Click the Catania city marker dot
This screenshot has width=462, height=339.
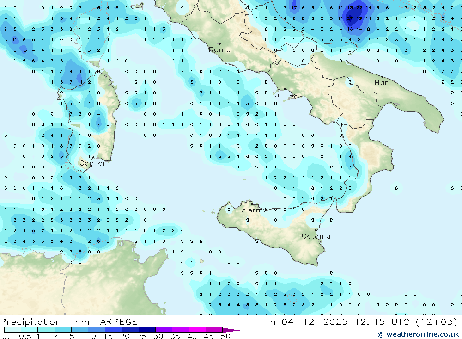316,230
